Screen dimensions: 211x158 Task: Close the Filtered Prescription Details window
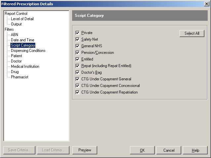pos(207,4)
